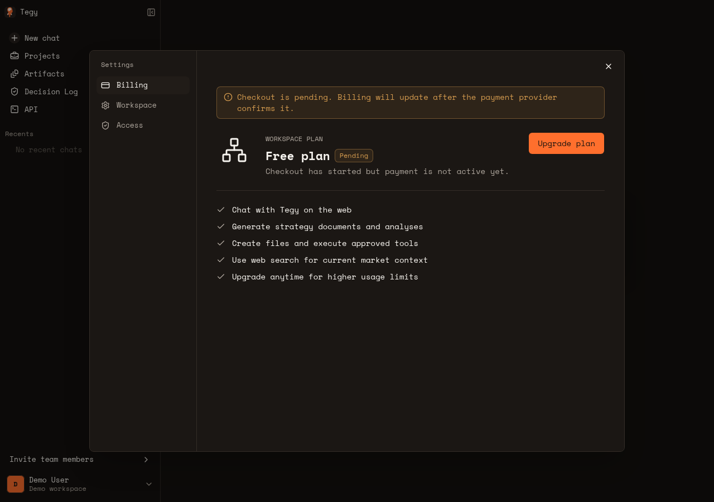This screenshot has height=502, width=714.
Task: Click the Artifacts icon in sidebar
Action: [x=15, y=74]
